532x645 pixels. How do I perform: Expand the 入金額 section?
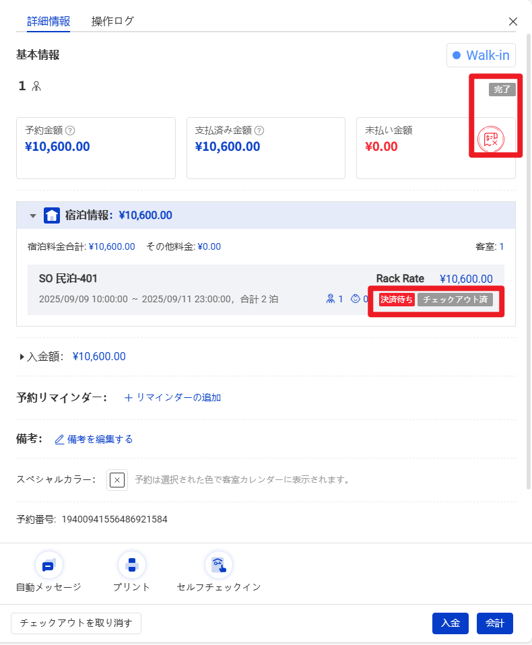22,357
